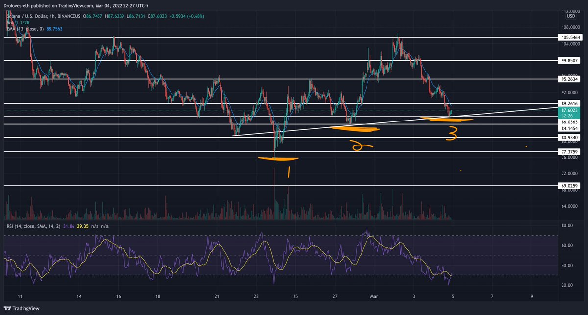Image resolution: width=588 pixels, height=315 pixels.
Task: Click date label 23 on time axis
Action: (256, 297)
